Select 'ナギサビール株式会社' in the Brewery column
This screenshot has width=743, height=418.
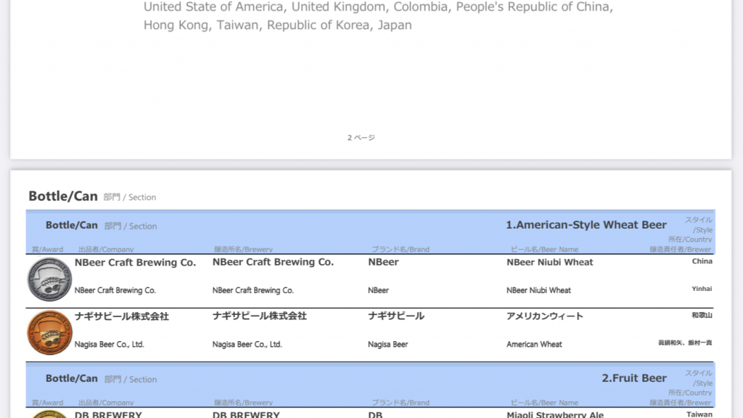260,316
